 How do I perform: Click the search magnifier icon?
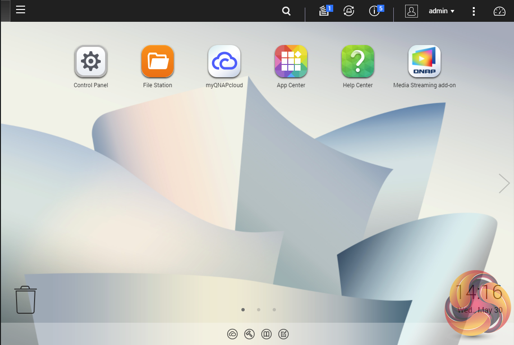pos(286,11)
